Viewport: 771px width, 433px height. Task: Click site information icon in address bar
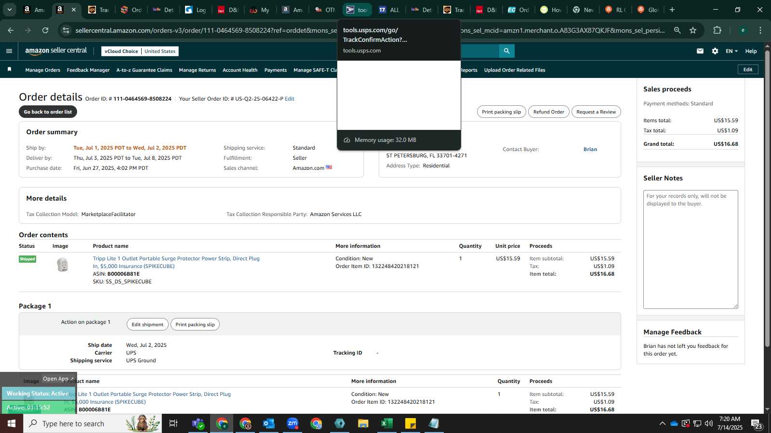pos(66,30)
